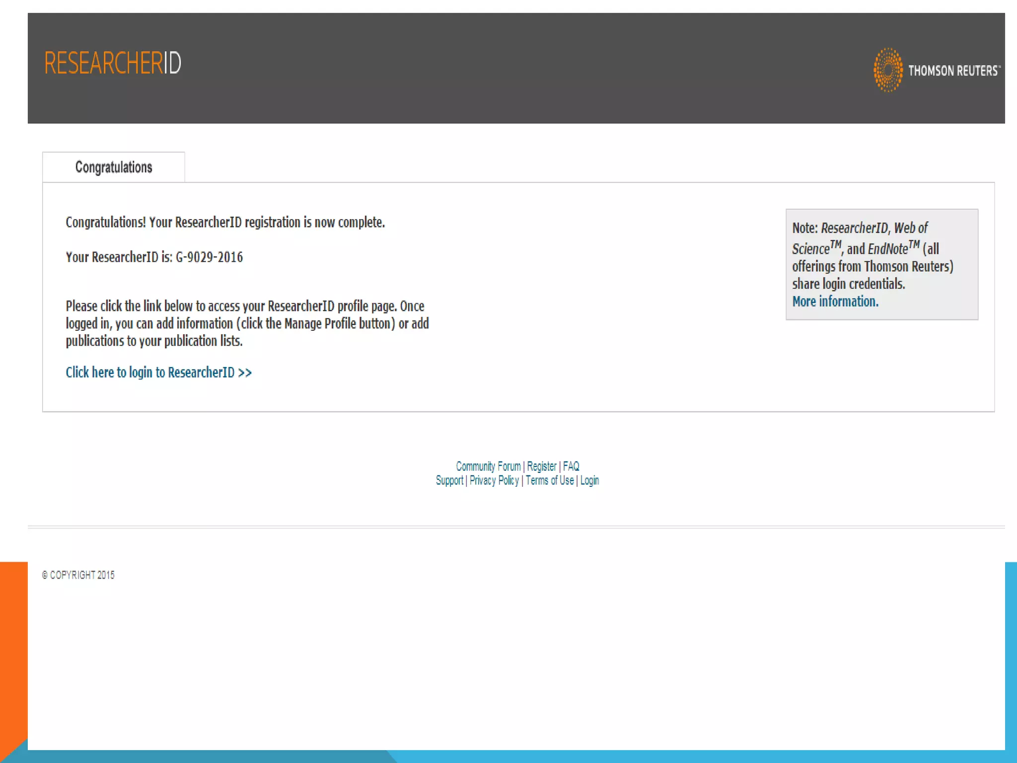The image size is (1017, 763).
Task: Click the ResearcherID number G-9029-2016
Action: click(x=209, y=257)
